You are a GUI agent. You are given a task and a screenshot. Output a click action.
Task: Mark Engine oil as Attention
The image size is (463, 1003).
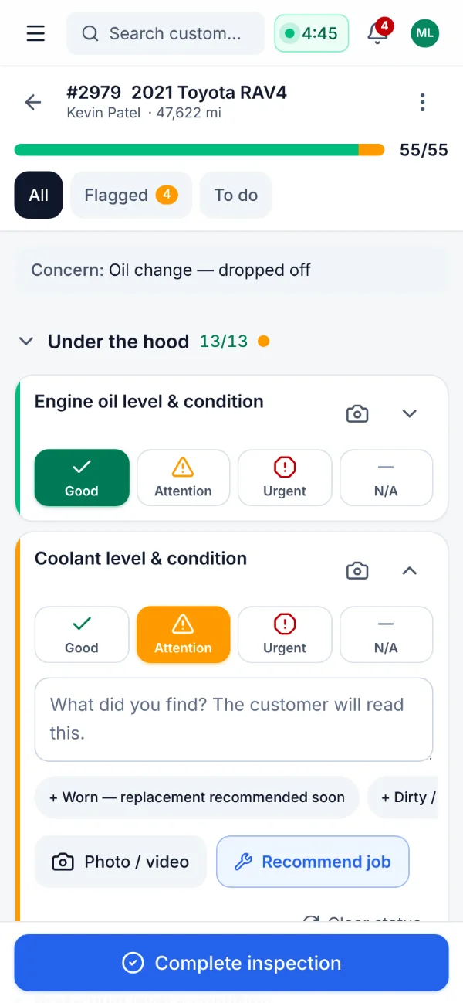click(x=183, y=478)
